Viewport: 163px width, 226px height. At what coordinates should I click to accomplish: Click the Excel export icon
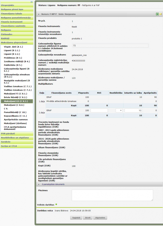point(157,14)
